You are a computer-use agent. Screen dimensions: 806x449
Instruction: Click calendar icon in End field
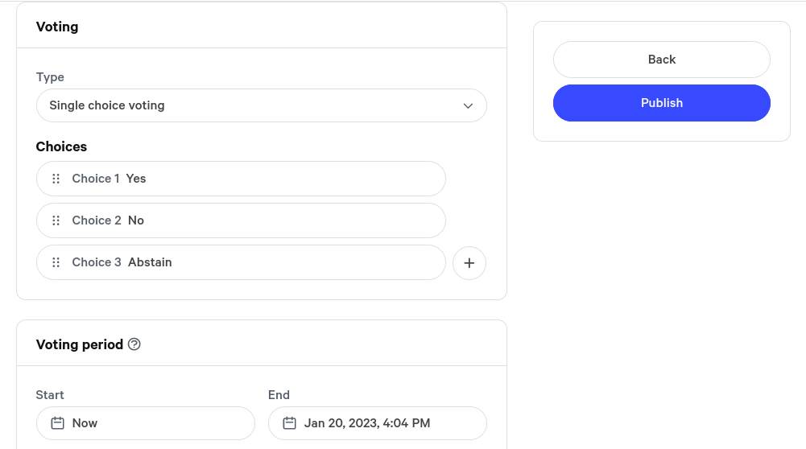[x=289, y=423]
